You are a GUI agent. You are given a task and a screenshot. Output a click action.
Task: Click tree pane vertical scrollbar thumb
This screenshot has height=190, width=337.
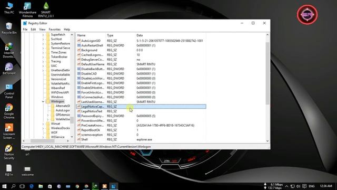click(x=72, y=120)
